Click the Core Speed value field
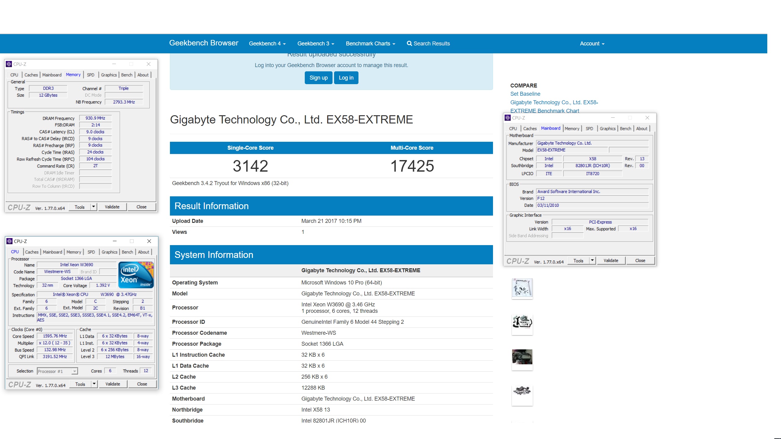 [55, 336]
